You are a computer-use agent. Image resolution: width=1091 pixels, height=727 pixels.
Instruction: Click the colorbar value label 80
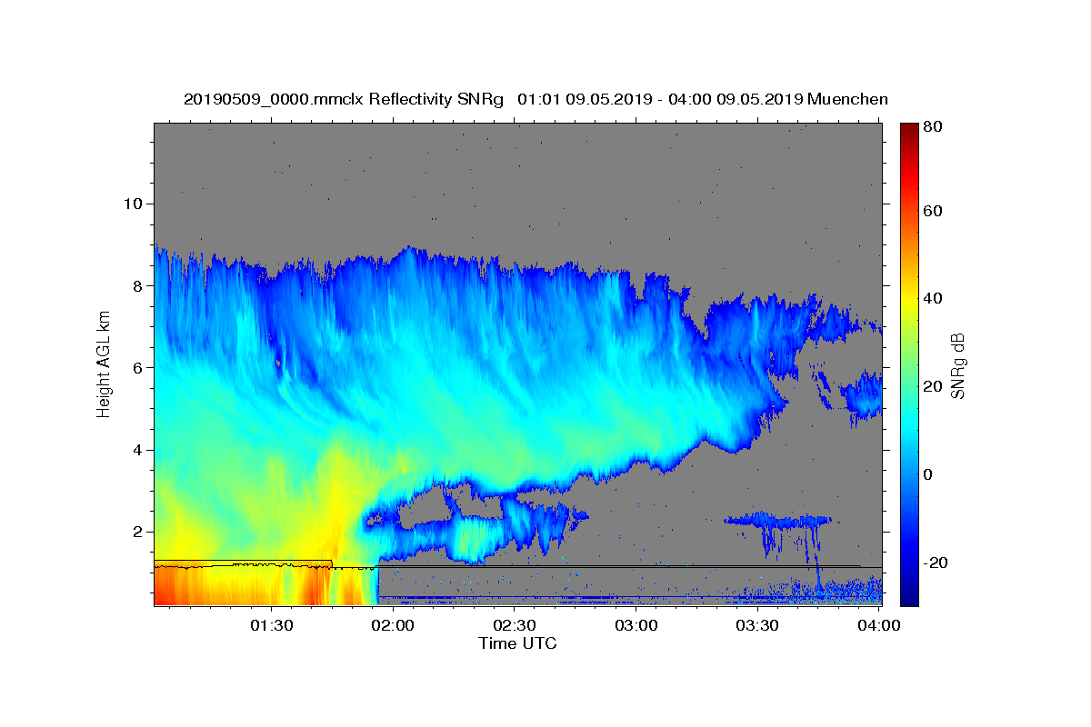click(934, 127)
